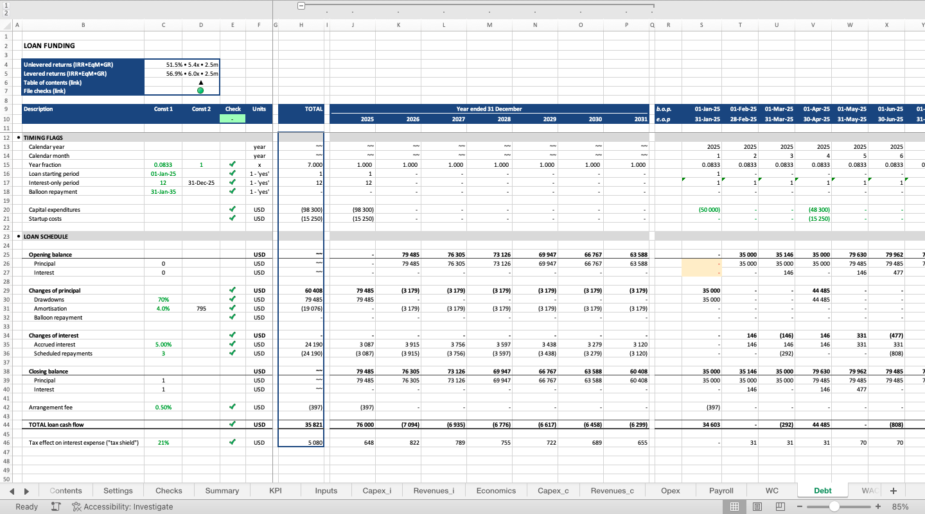This screenshot has width=925, height=514.
Task: Select outline level 2 button
Action: [x=6, y=12]
